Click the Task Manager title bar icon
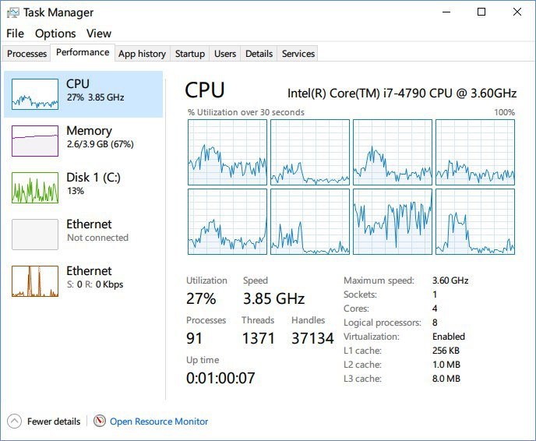This screenshot has height=441, width=536. [12, 12]
